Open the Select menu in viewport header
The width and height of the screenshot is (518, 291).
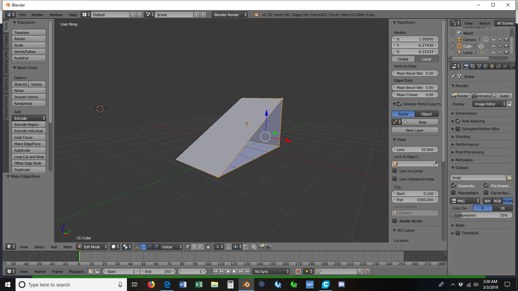[x=39, y=247]
